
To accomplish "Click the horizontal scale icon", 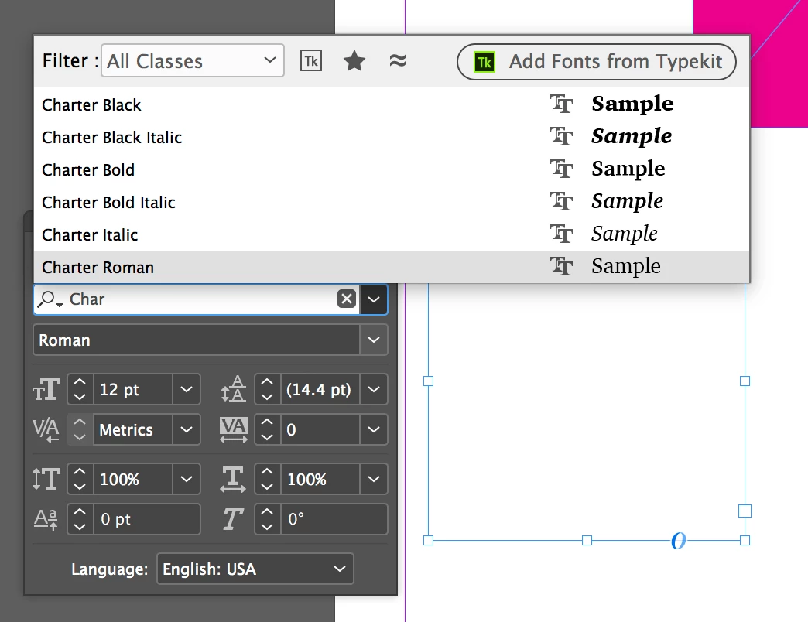I will click(x=234, y=479).
